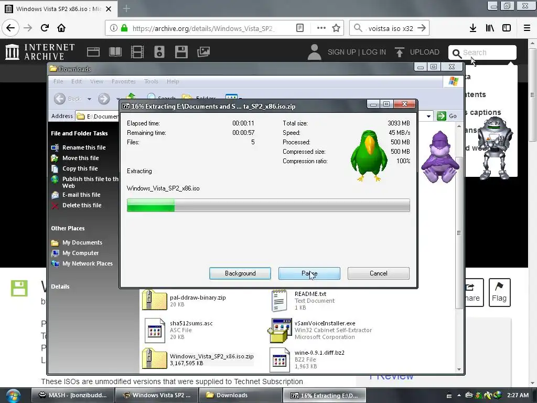This screenshot has width=537, height=403.
Task: Pause the 7-Zip extraction
Action: point(309,273)
